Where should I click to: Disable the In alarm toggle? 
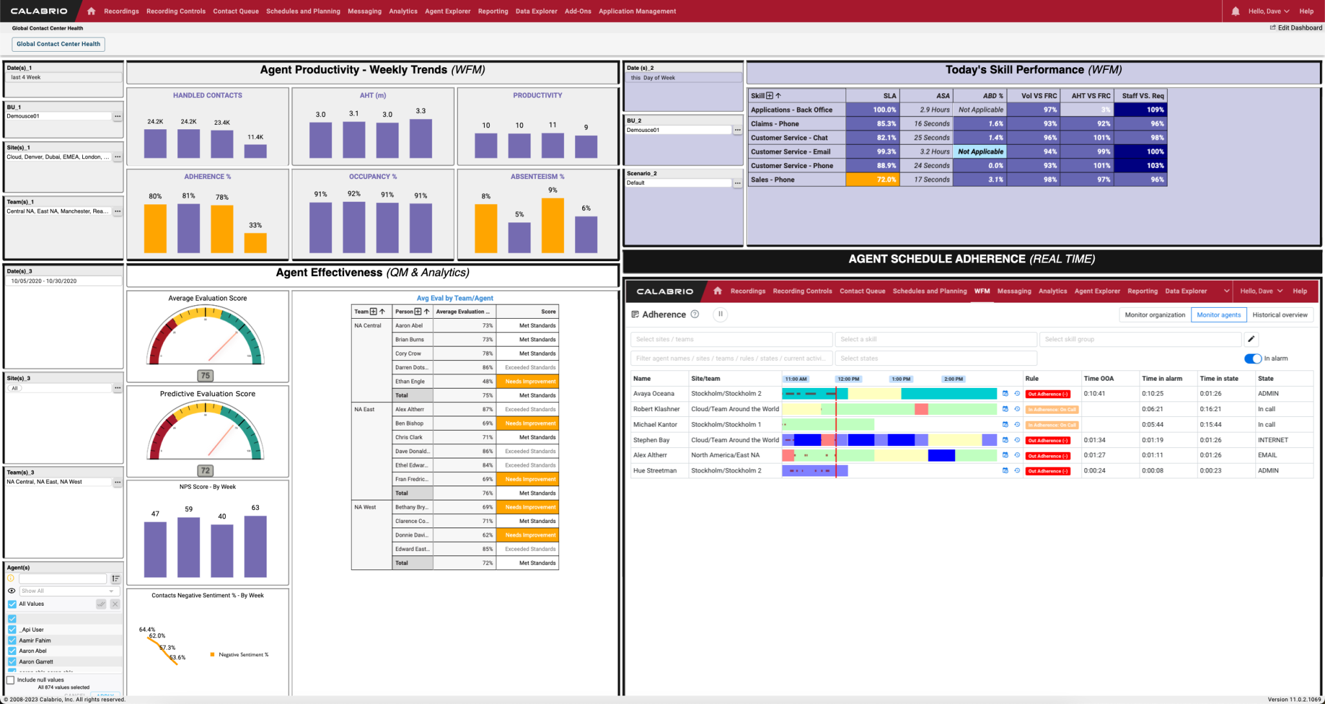click(1252, 359)
